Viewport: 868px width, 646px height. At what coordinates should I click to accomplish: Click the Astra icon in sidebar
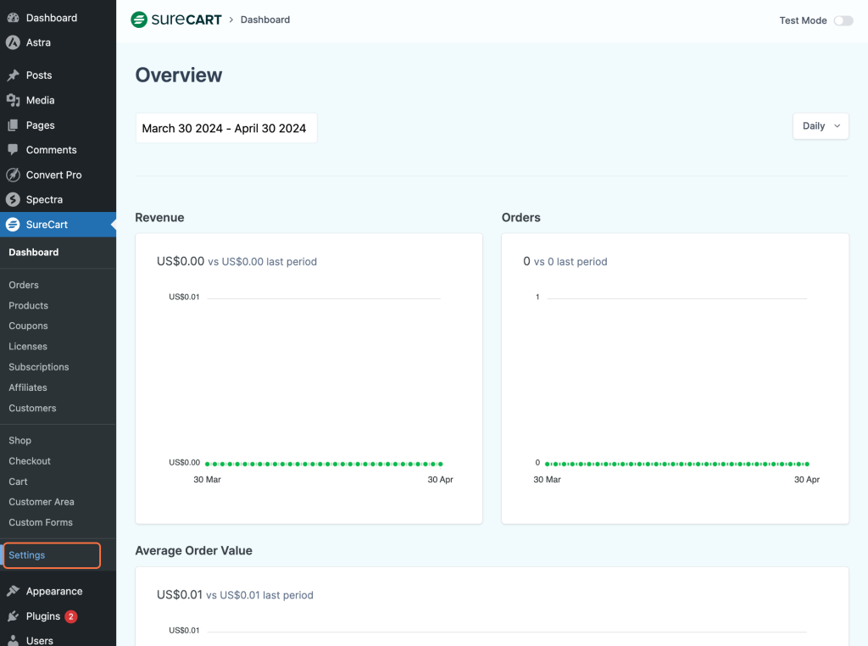[13, 42]
